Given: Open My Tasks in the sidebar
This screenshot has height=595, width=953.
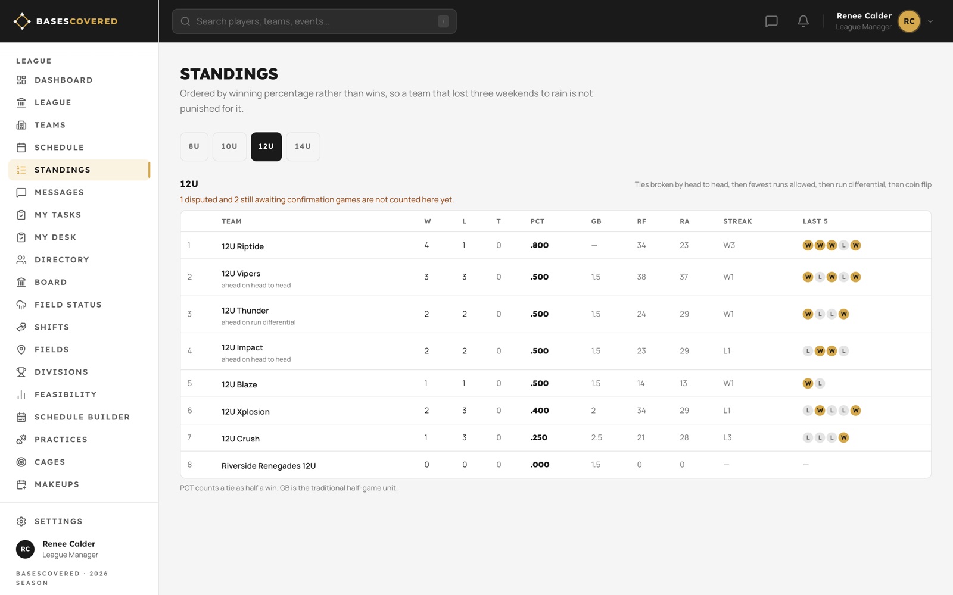Looking at the screenshot, I should (x=79, y=215).
